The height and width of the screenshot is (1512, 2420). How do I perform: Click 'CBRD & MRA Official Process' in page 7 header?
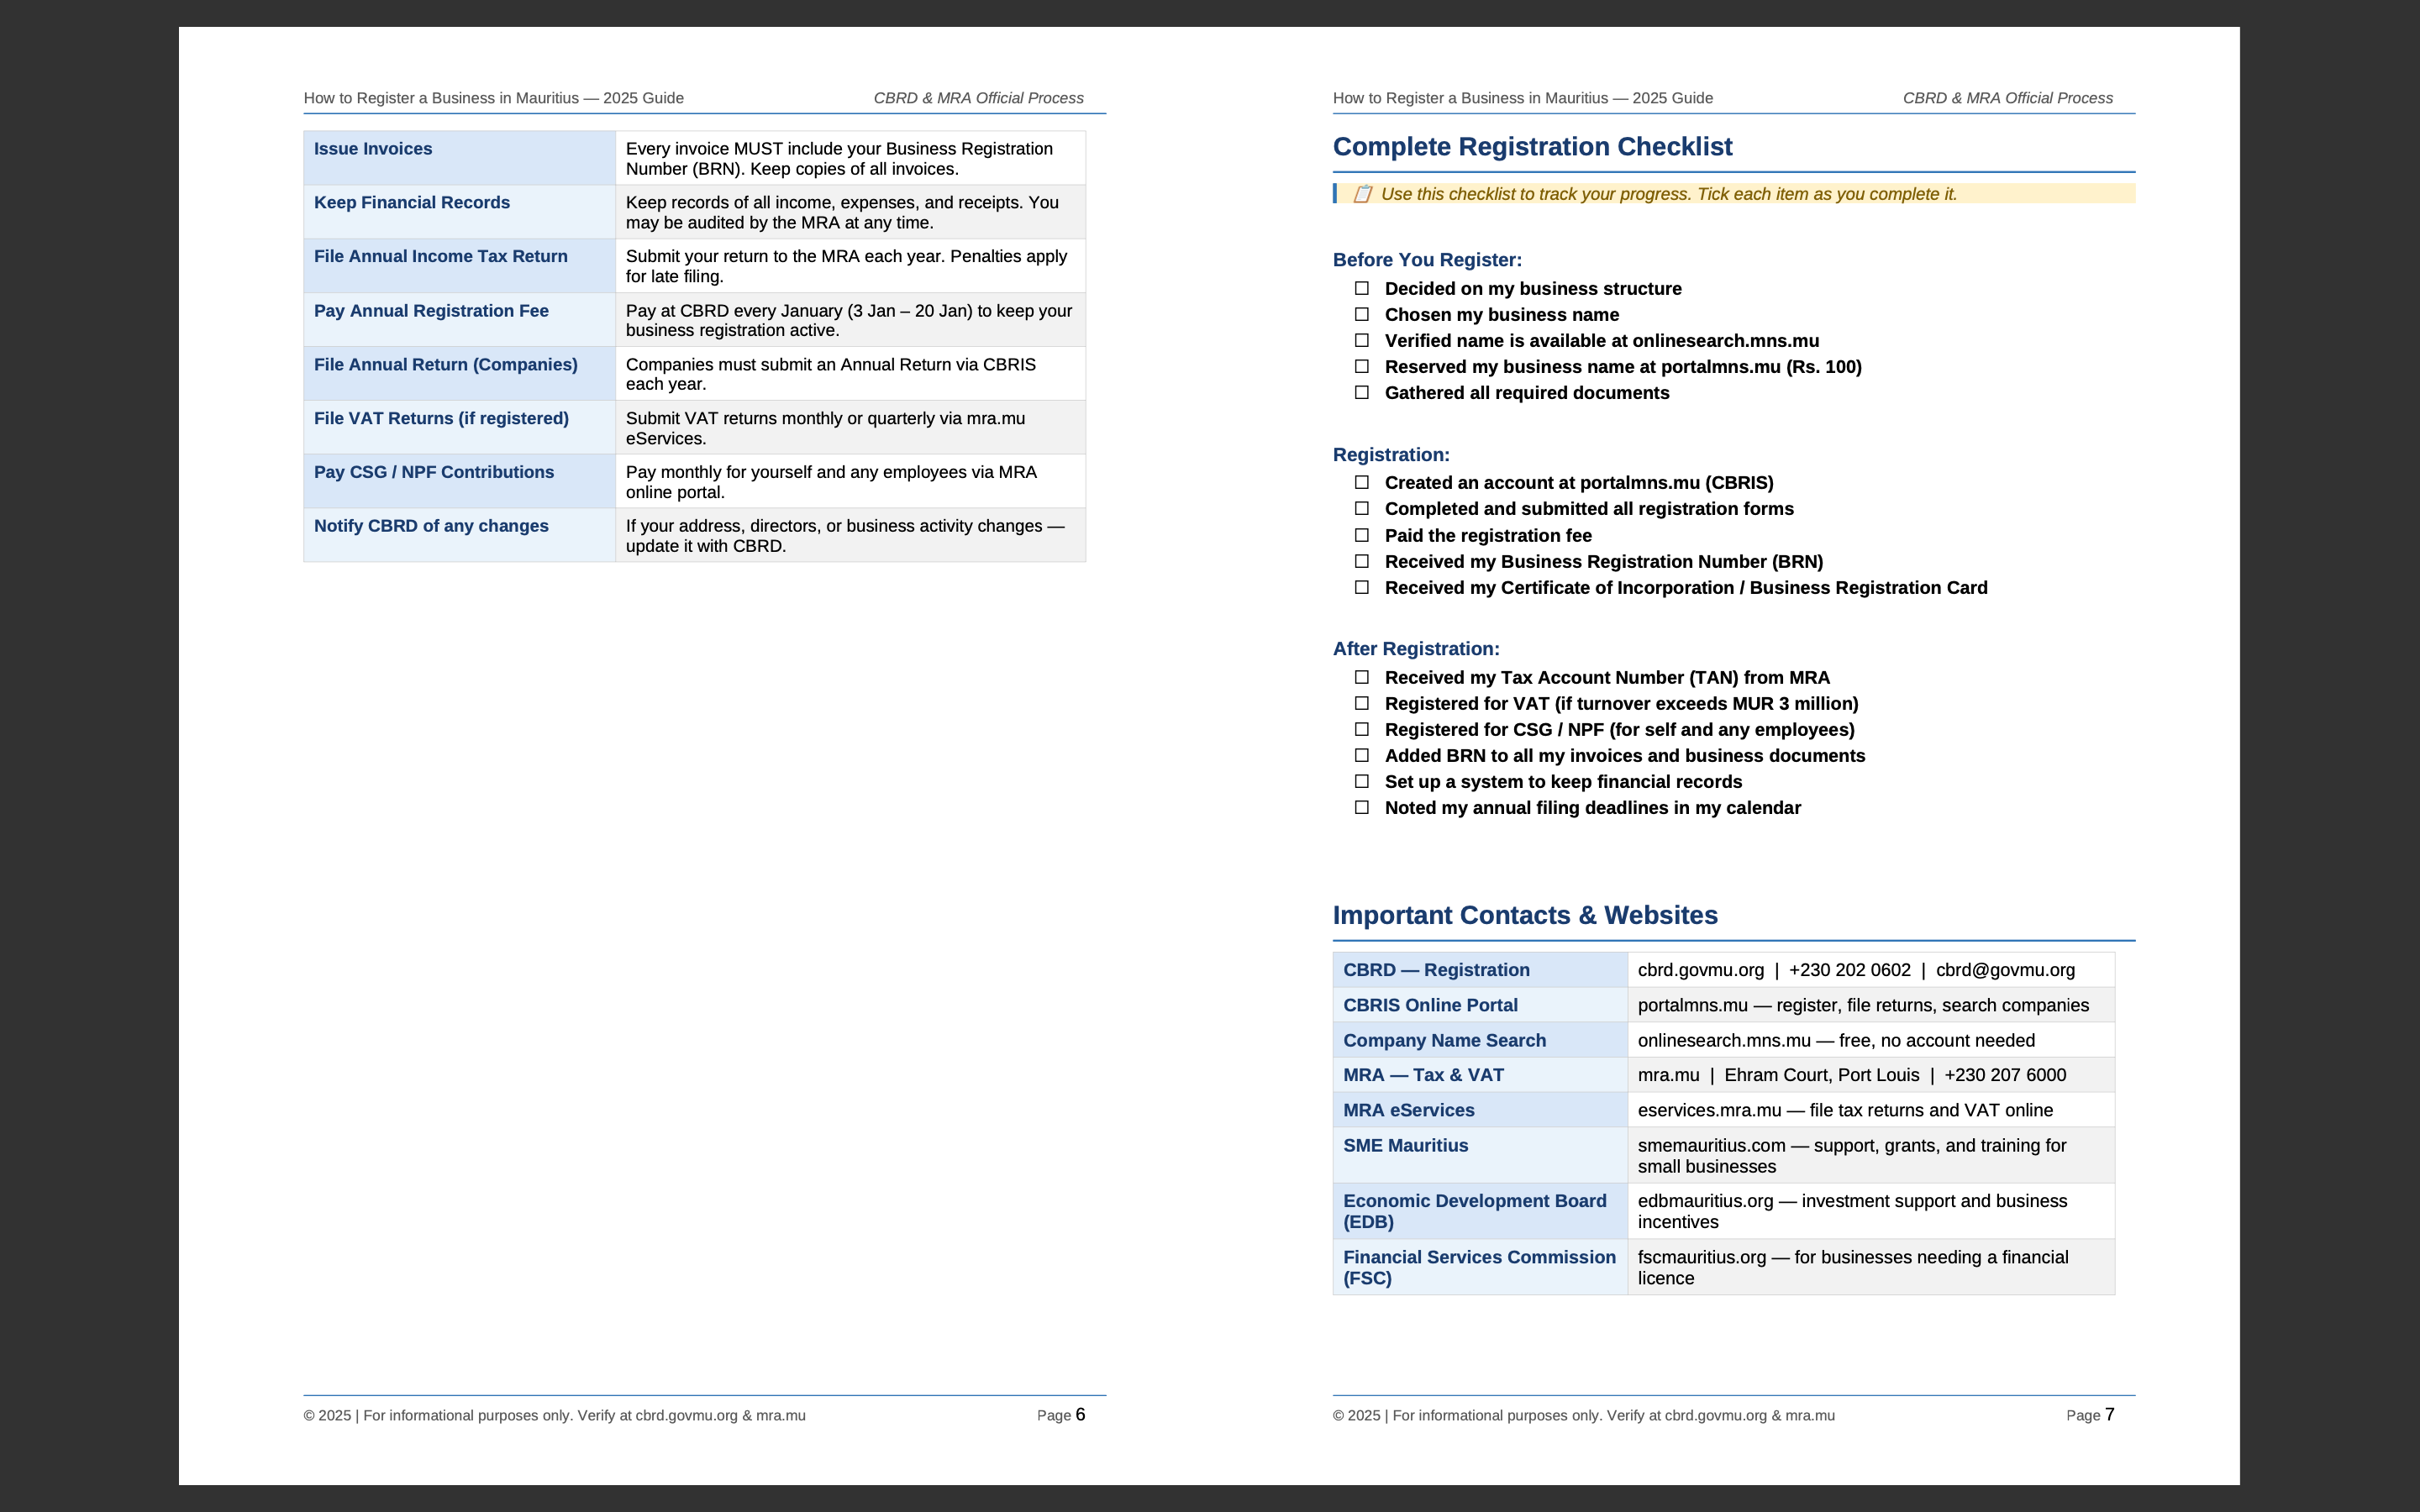tap(2008, 98)
